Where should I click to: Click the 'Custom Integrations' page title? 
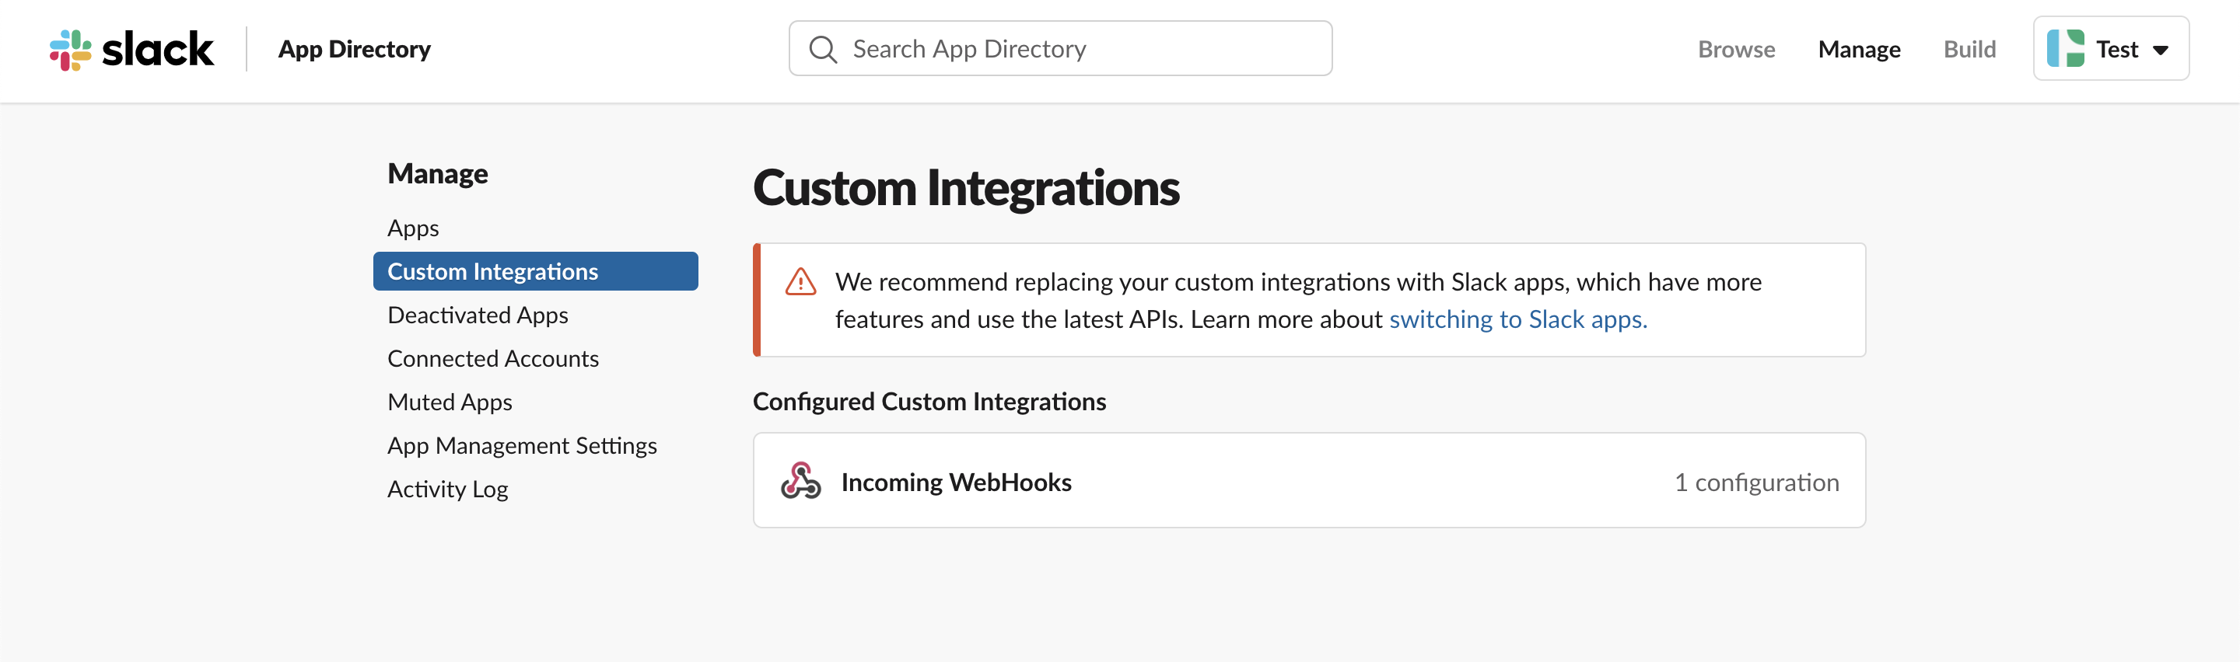[965, 188]
